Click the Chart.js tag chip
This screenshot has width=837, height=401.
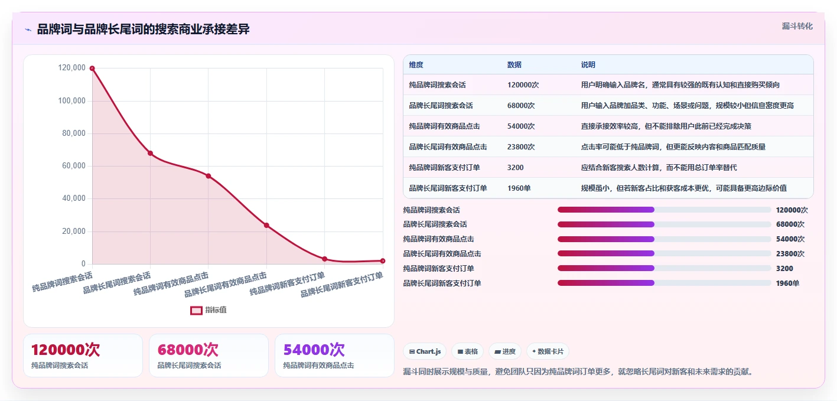(425, 351)
